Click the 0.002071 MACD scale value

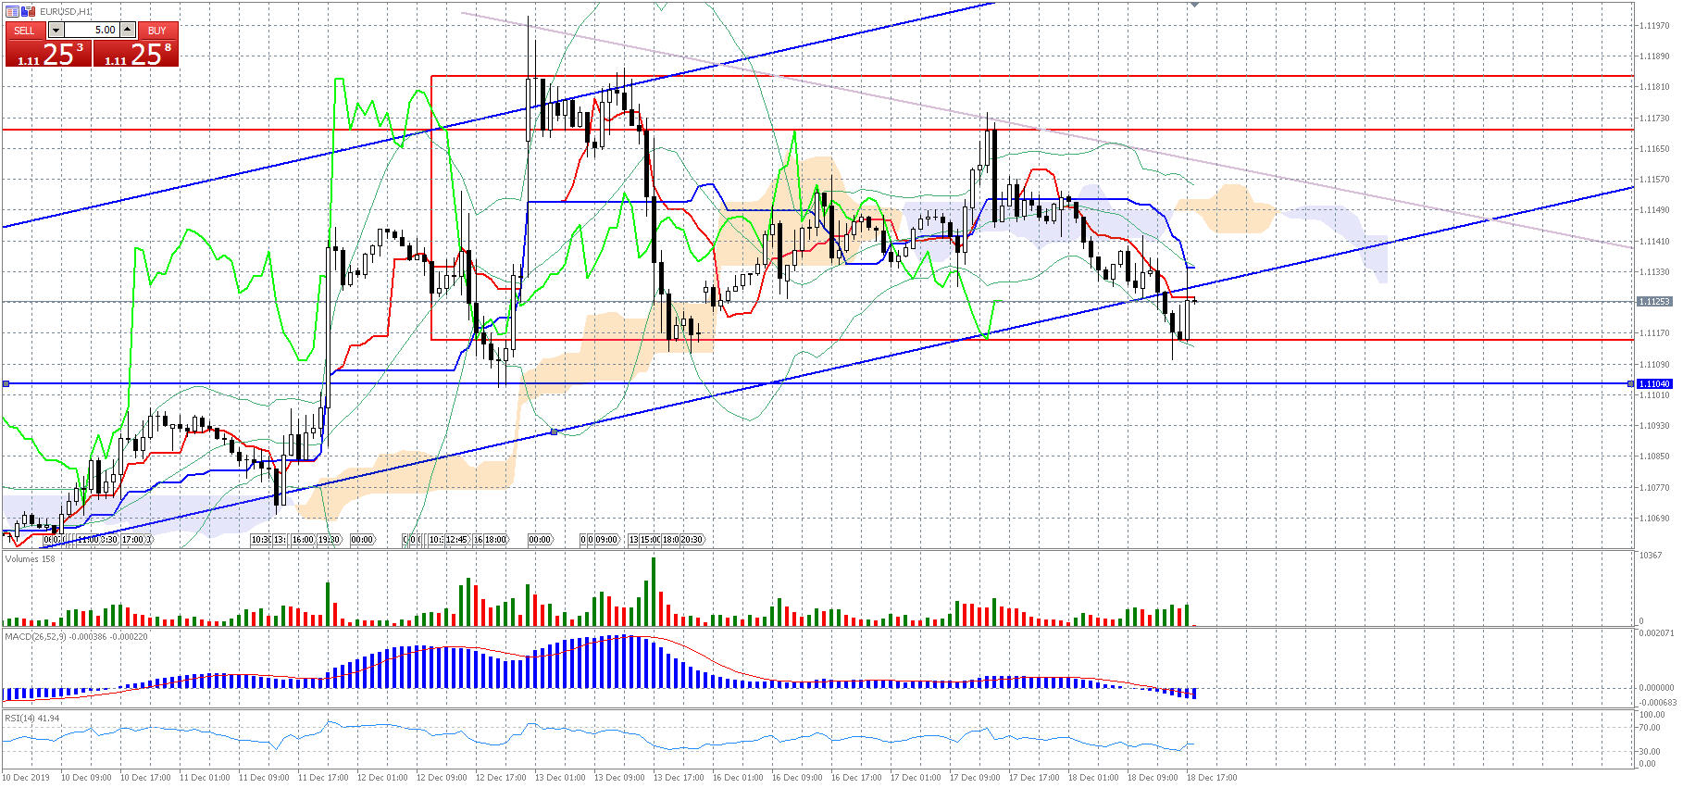pyautogui.click(x=1656, y=633)
